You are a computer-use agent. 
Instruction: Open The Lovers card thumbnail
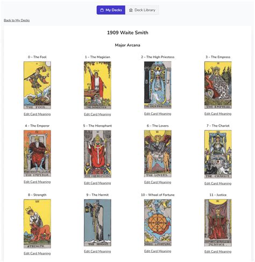coord(158,154)
